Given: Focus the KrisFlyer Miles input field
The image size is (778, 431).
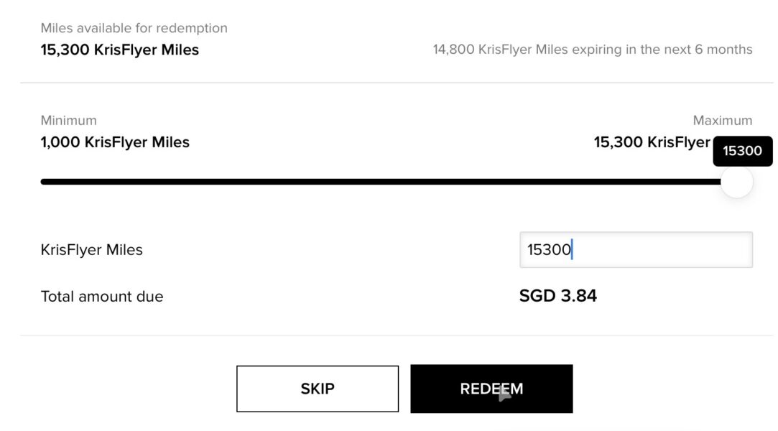Looking at the screenshot, I should (636, 250).
